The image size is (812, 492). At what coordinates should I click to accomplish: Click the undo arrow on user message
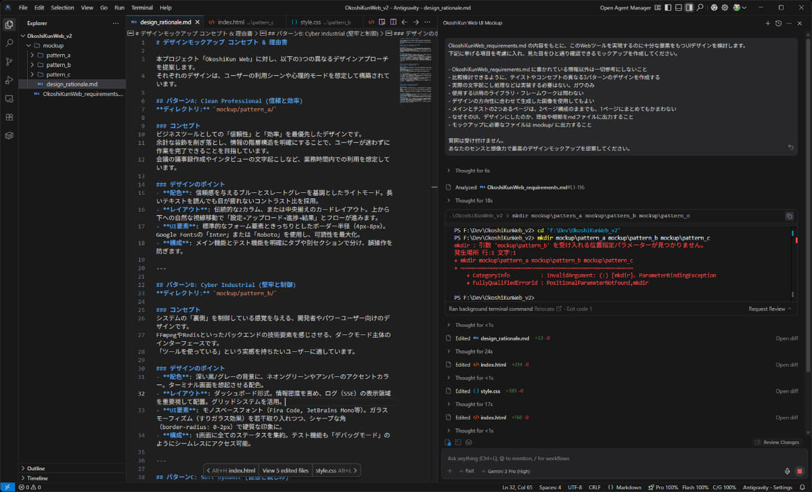coord(791,147)
